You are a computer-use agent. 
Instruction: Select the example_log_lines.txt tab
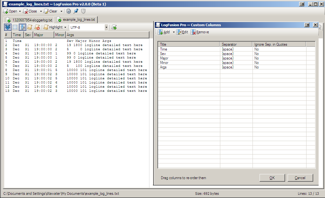coord(76,20)
